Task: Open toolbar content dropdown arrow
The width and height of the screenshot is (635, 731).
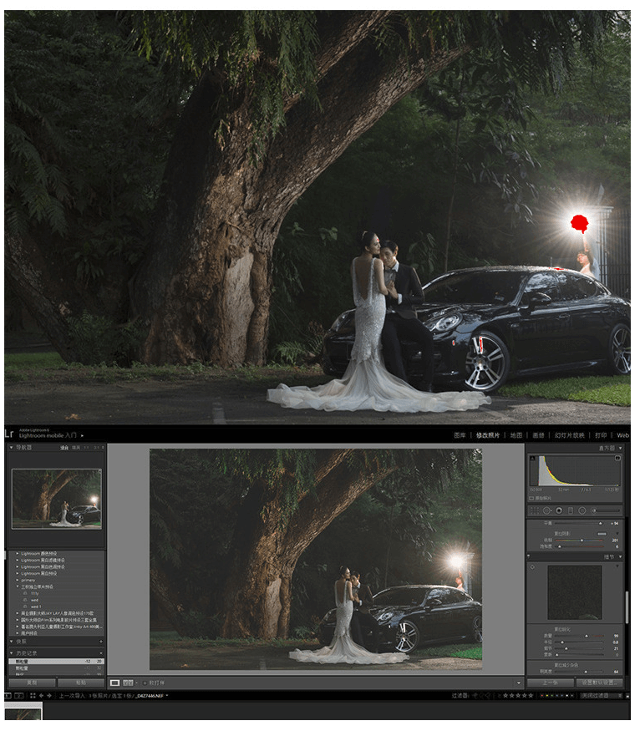Action: [x=519, y=683]
